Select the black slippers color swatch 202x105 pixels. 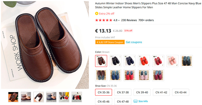tap(116, 61)
